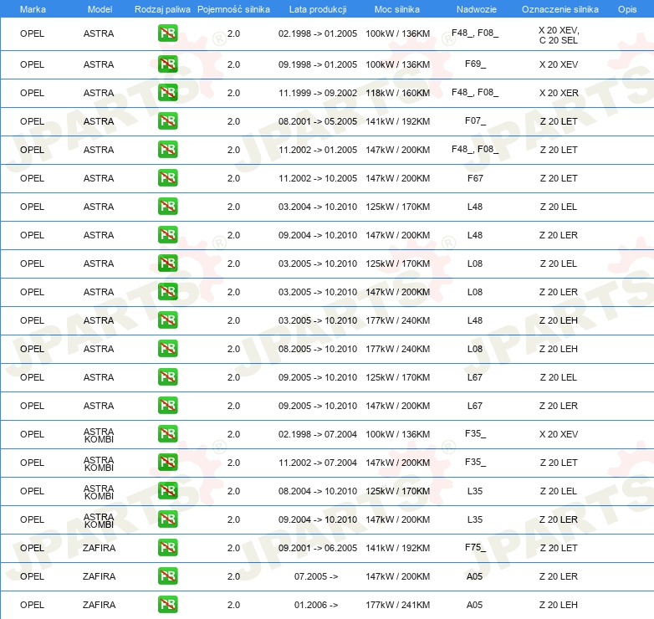The height and width of the screenshot is (619, 654).
Task: Click fuel icon in ASTRA KOMBI Z 20 LET row
Action: point(167,463)
